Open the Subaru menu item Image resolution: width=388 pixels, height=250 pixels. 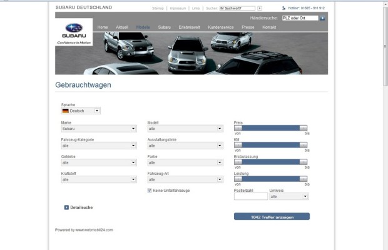pyautogui.click(x=165, y=27)
